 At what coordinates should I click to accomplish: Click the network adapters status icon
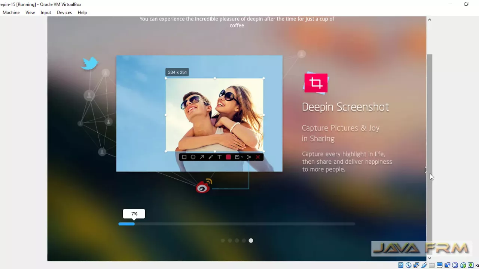click(x=416, y=265)
